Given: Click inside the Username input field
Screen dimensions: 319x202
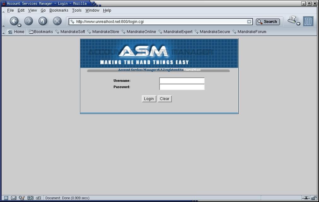Looking at the screenshot, I should click(182, 81).
